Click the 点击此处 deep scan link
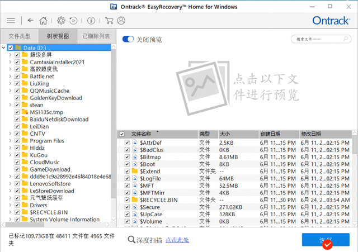Screen dimensions: 358x252 pyautogui.click(x=177, y=240)
